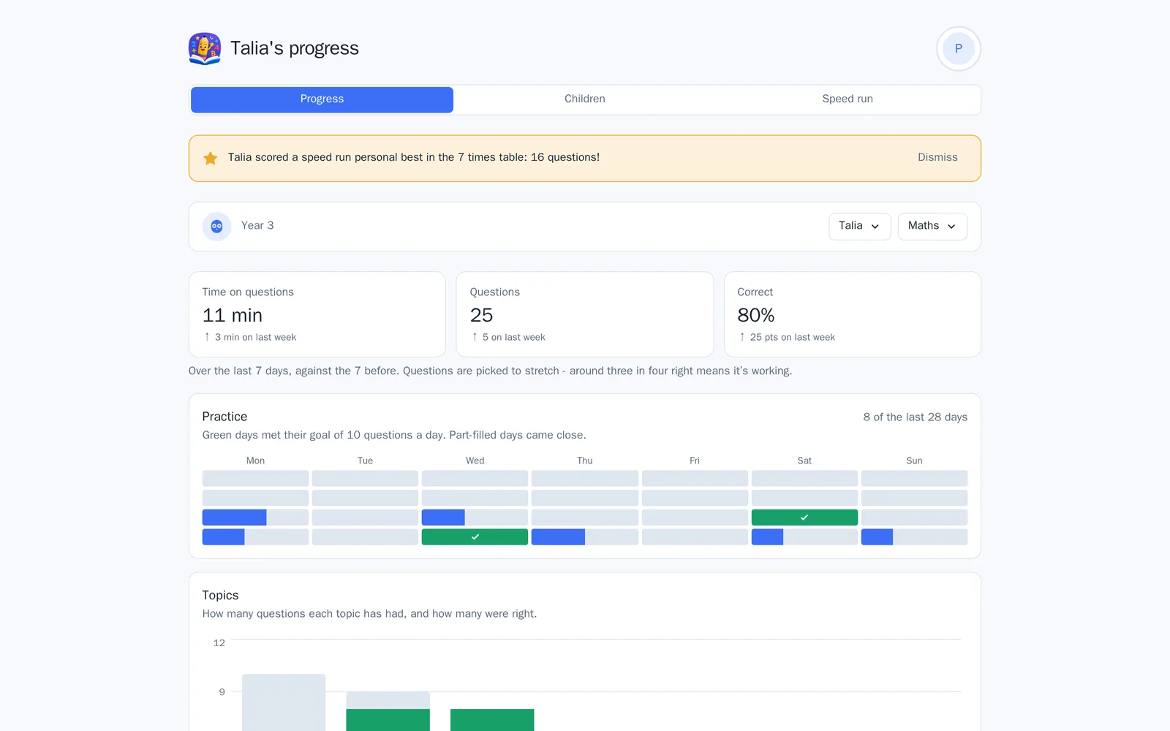Click the star icon in the banner
The image size is (1170, 731).
click(211, 158)
